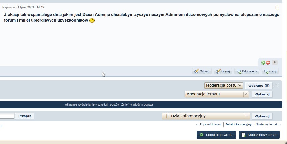Click the Napisz nowy temat button
Viewport: 287px width, 144px height.
point(259,135)
